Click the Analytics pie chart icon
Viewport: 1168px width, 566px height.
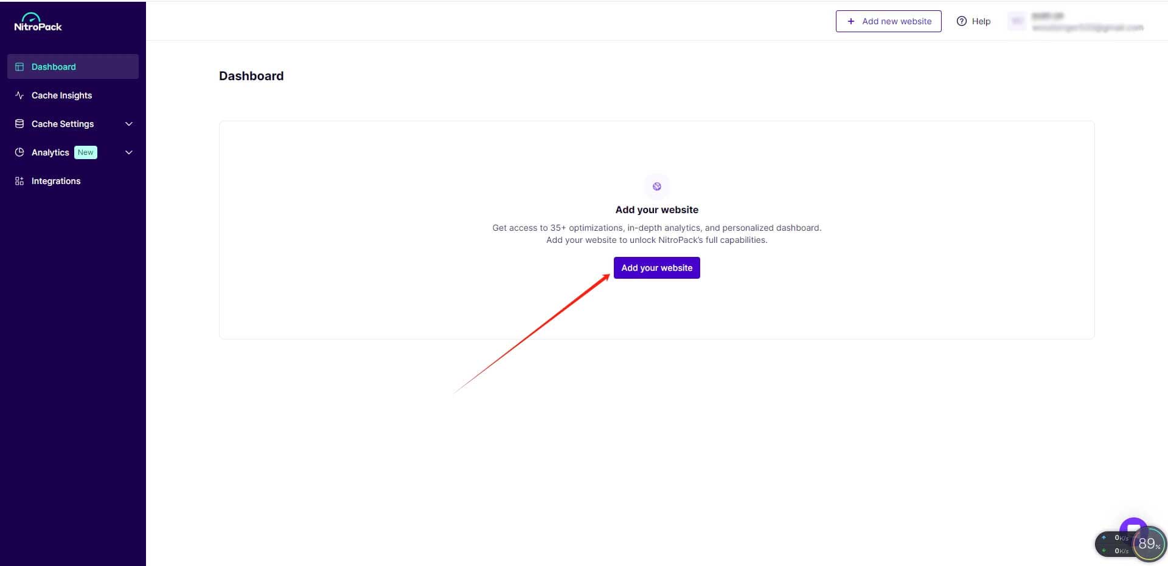19,152
